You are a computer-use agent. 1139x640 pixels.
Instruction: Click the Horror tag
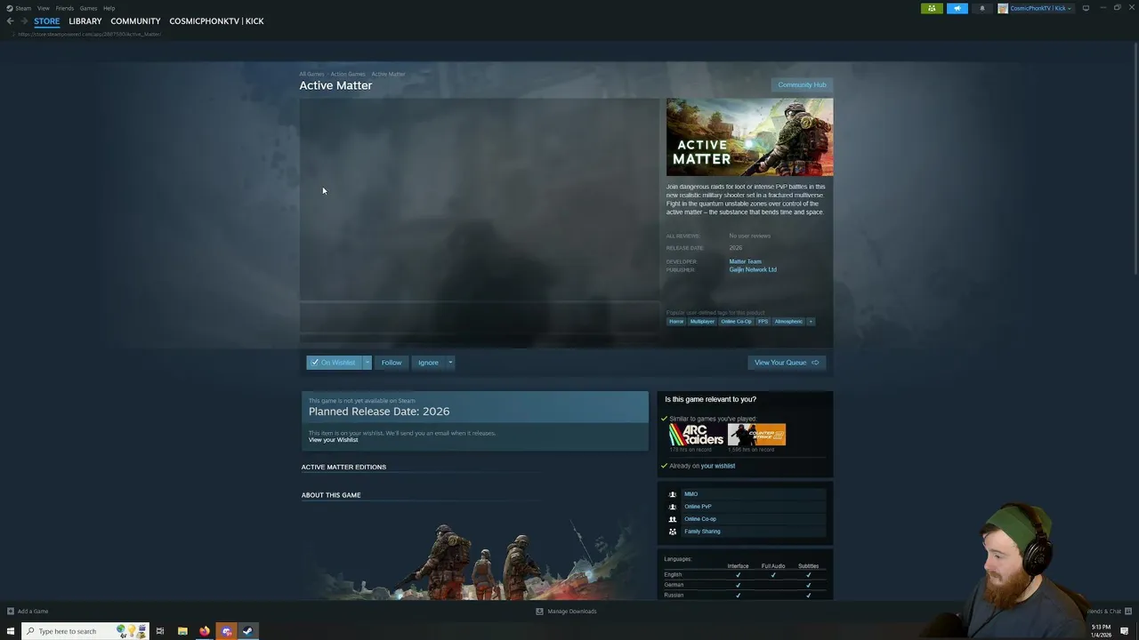pyautogui.click(x=676, y=322)
